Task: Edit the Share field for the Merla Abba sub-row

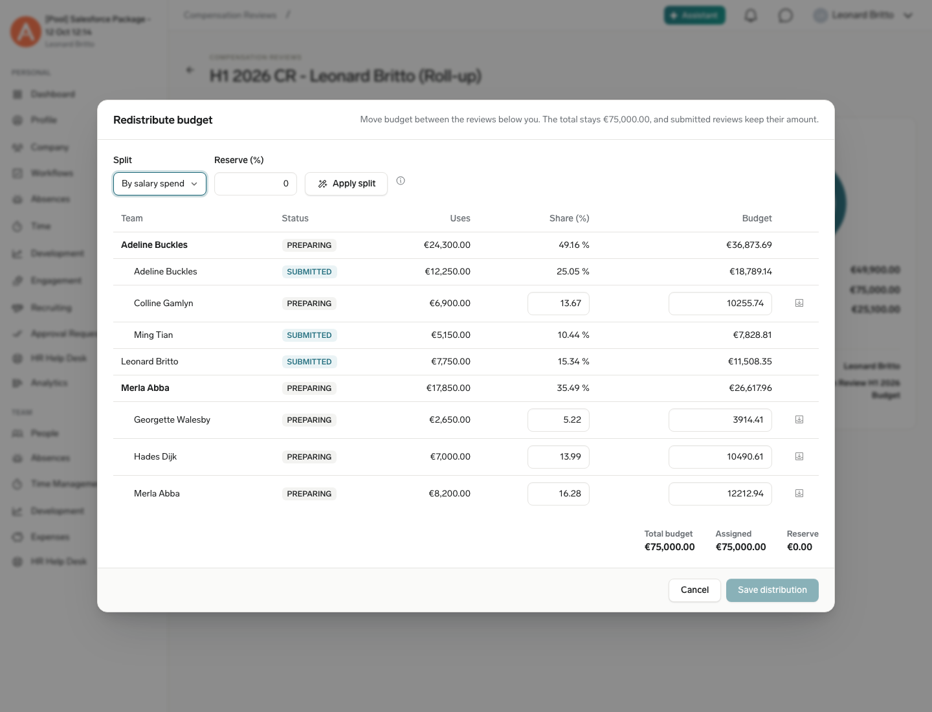Action: pyautogui.click(x=559, y=494)
